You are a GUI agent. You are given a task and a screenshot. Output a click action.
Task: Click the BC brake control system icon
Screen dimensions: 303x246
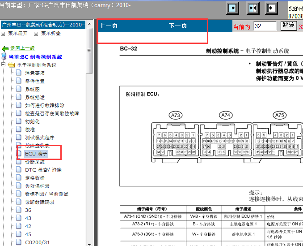[4, 56]
